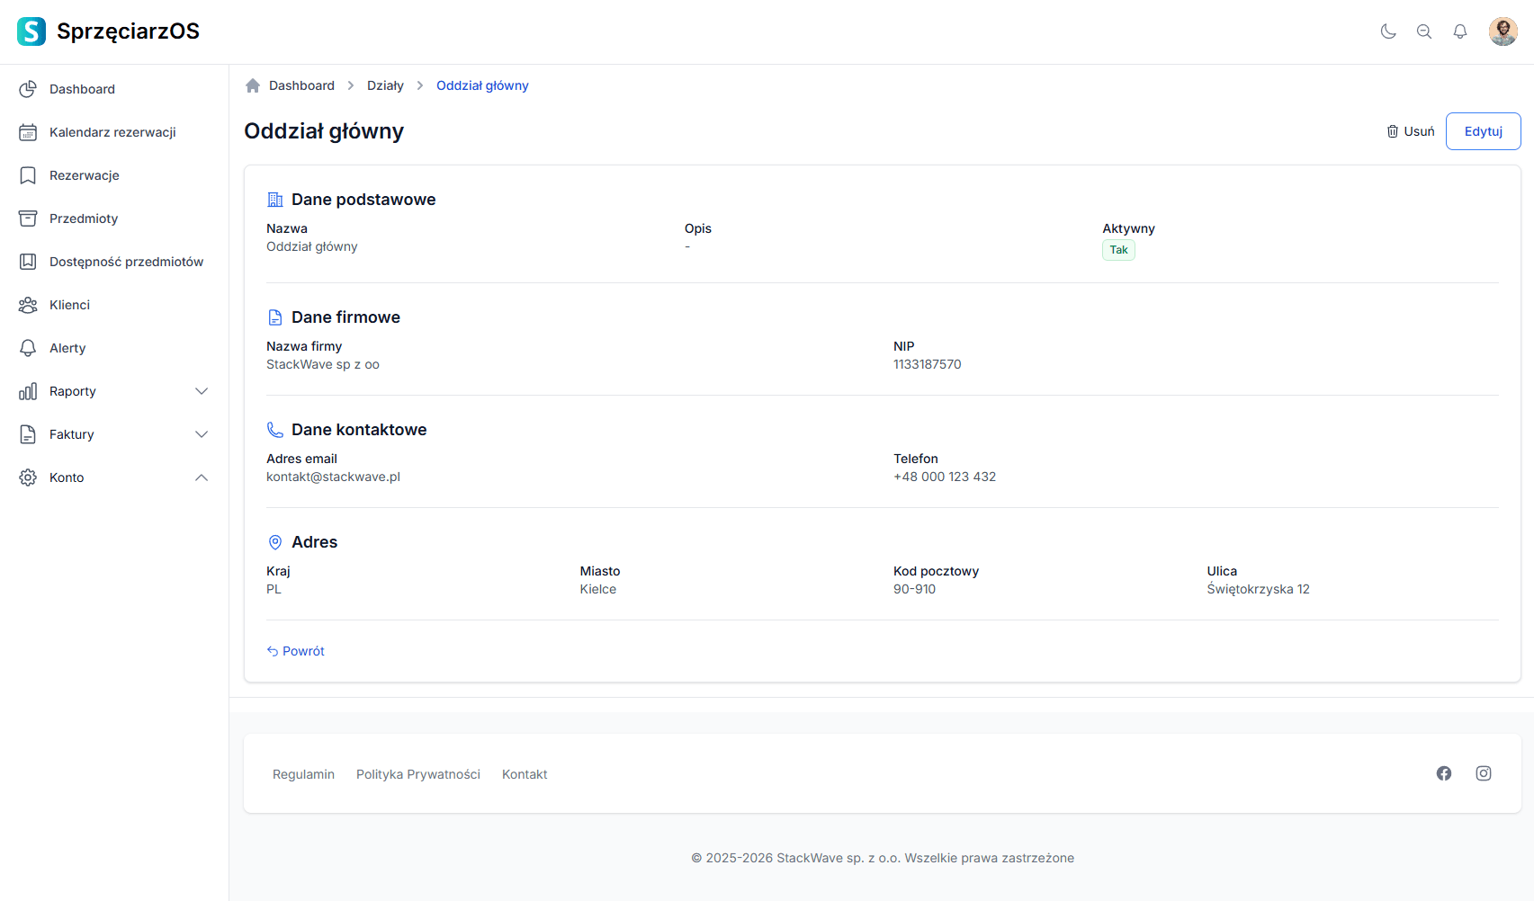The height and width of the screenshot is (901, 1534).
Task: Click the home icon in breadcrumbs
Action: (x=253, y=85)
